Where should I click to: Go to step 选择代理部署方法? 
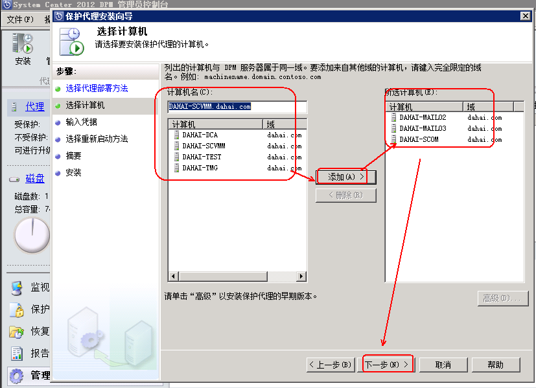(x=97, y=89)
